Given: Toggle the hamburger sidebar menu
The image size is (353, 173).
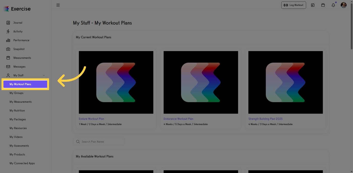Looking at the screenshot, I should (58, 5).
